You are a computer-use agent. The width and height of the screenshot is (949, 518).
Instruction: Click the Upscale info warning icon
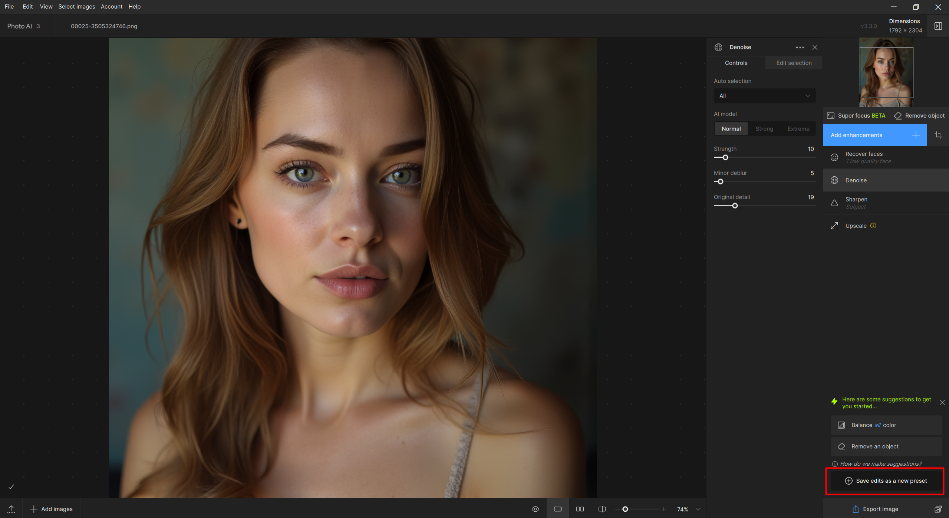tap(873, 226)
